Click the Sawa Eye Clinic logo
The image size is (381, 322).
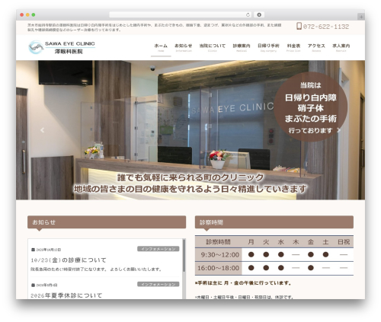tap(62, 47)
